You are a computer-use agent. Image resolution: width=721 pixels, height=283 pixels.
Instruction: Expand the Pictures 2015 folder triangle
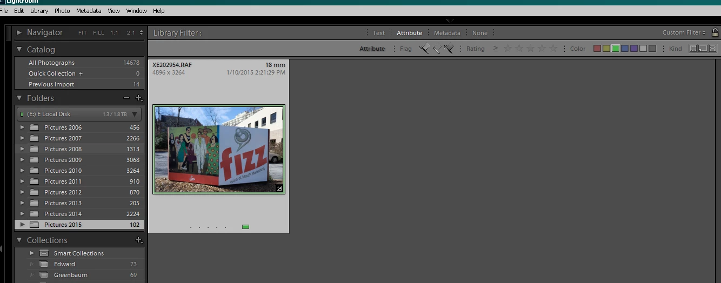[22, 225]
